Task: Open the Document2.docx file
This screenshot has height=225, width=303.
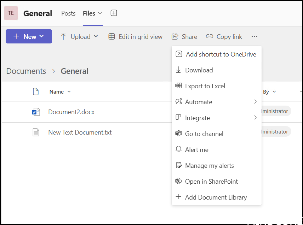Action: pos(71,112)
